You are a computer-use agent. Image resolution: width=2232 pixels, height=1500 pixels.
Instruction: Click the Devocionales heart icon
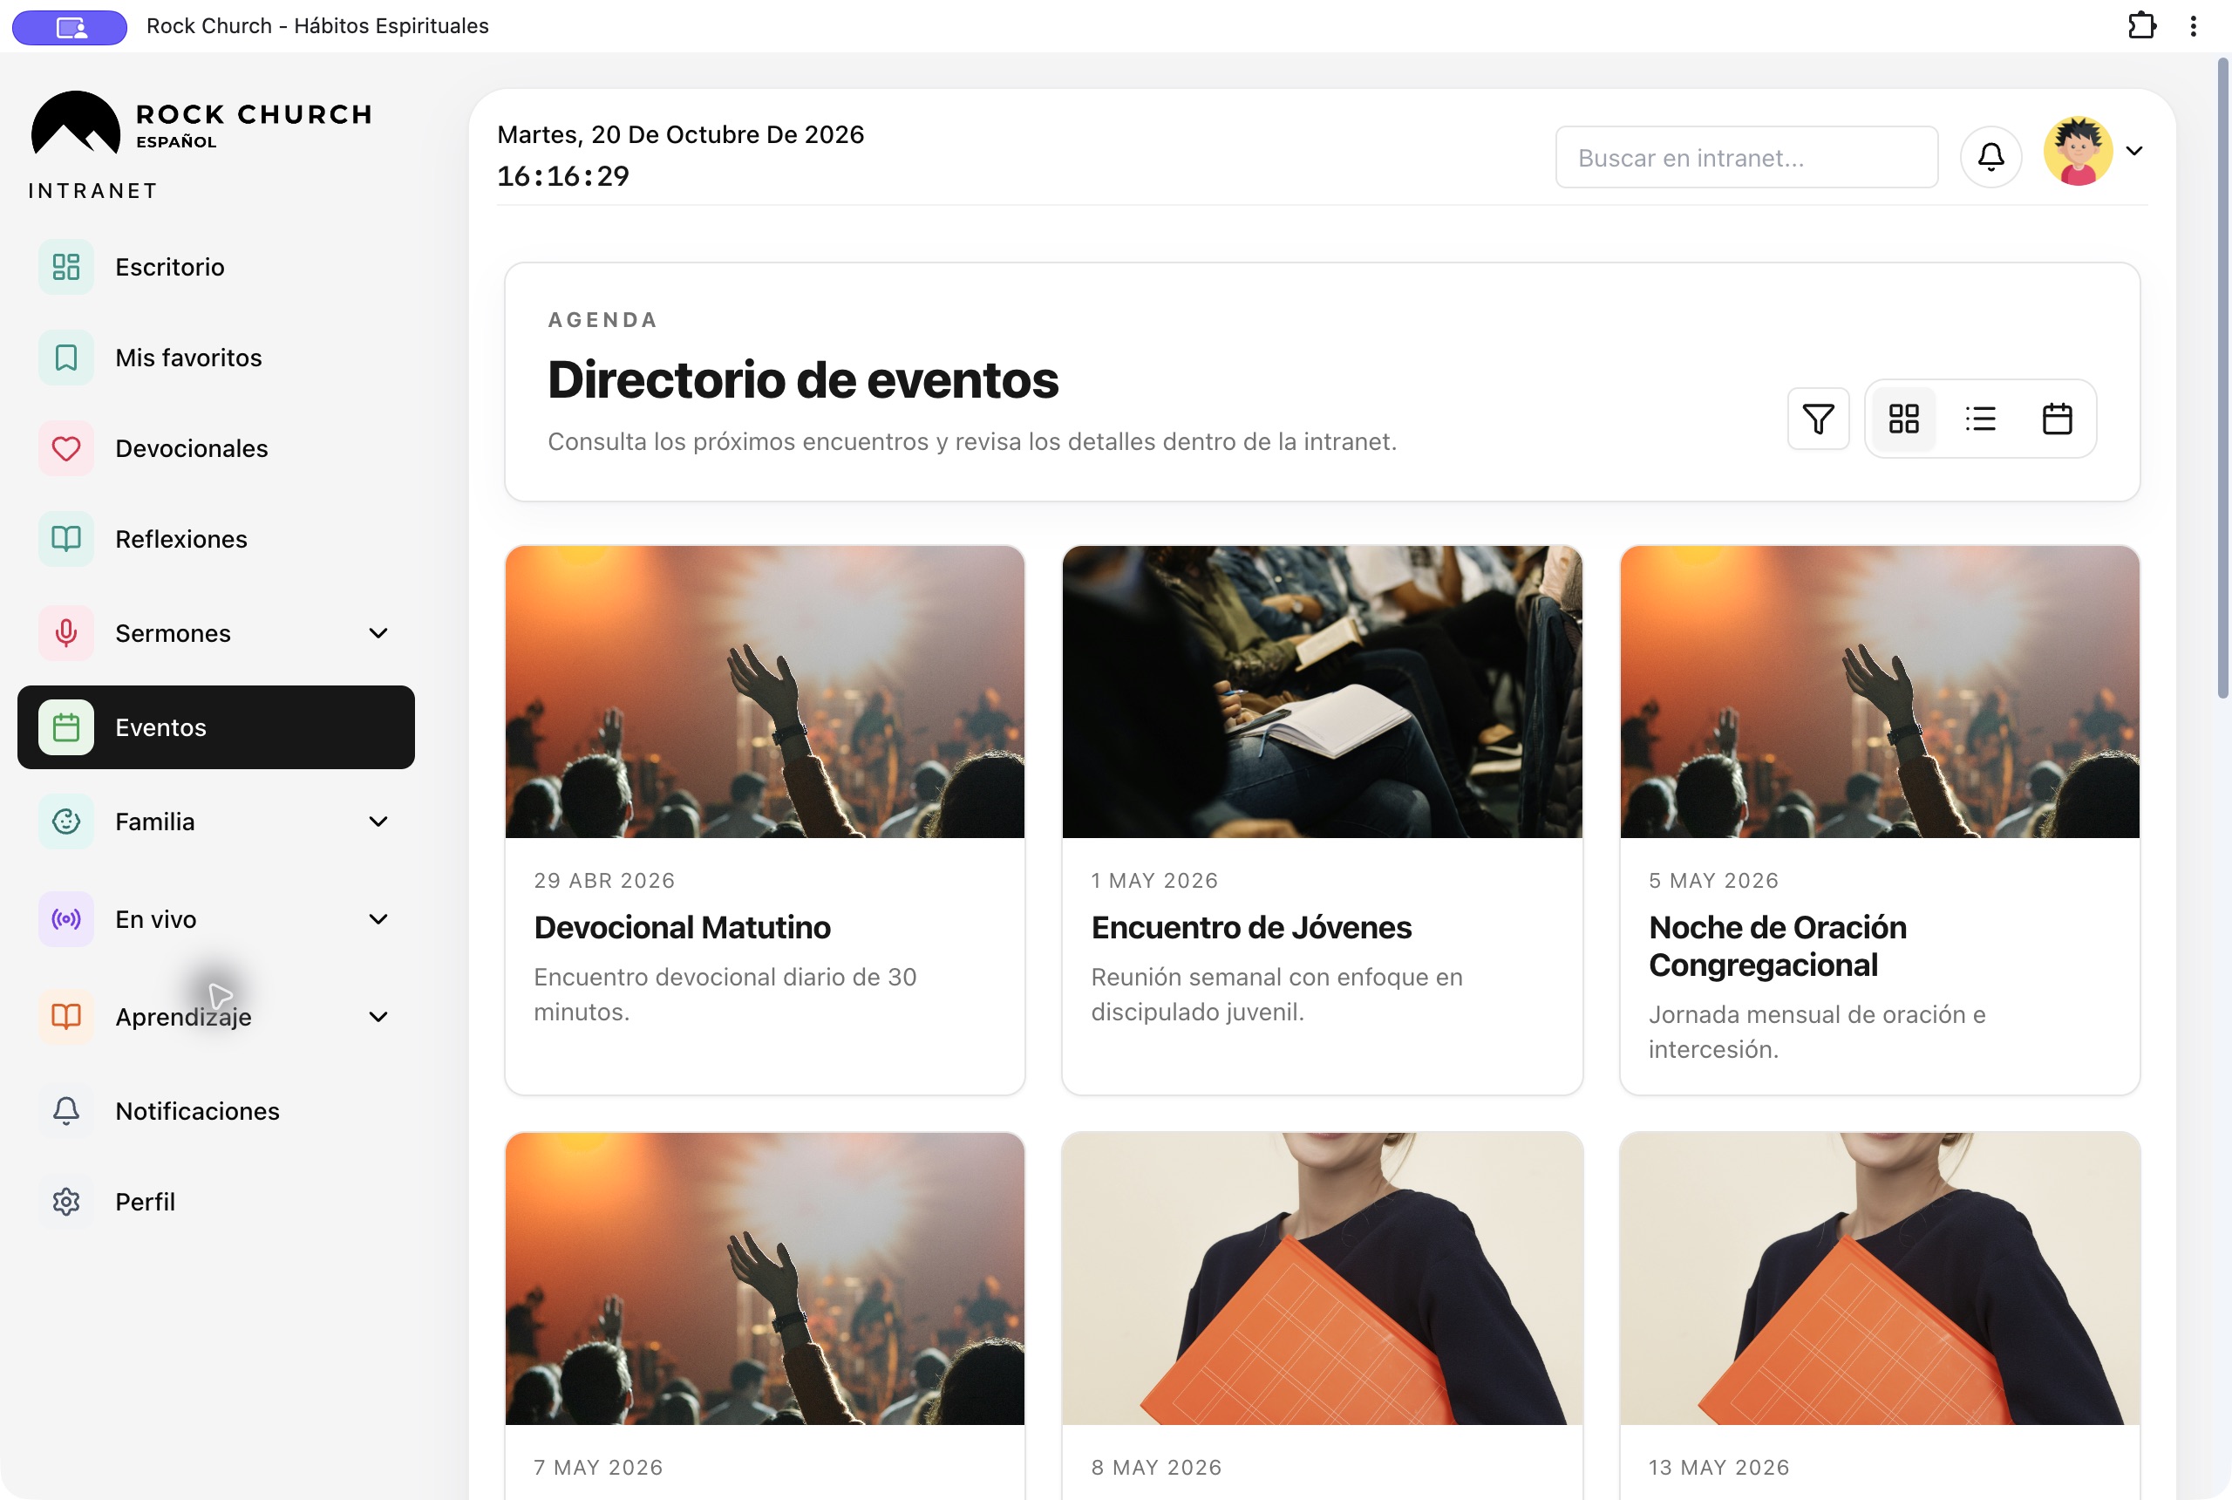66,448
